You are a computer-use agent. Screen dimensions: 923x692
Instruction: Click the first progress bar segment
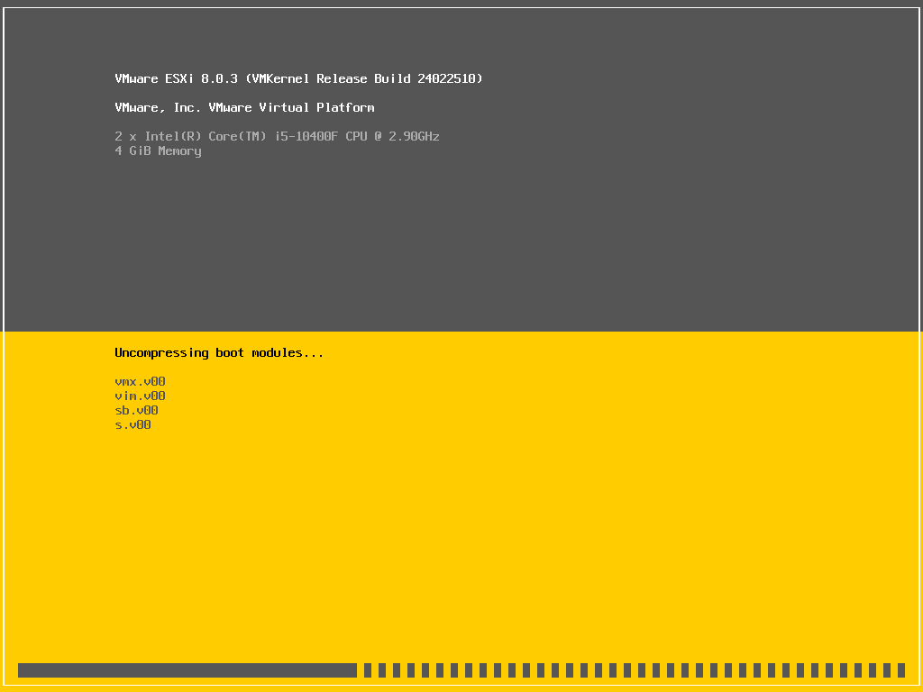pyautogui.click(x=368, y=670)
